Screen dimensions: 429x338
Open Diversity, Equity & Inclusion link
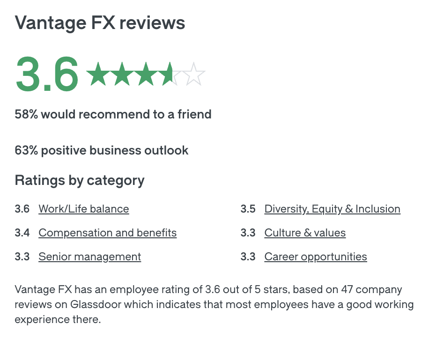[333, 209]
